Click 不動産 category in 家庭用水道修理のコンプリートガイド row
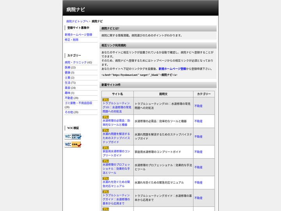 (x=198, y=152)
